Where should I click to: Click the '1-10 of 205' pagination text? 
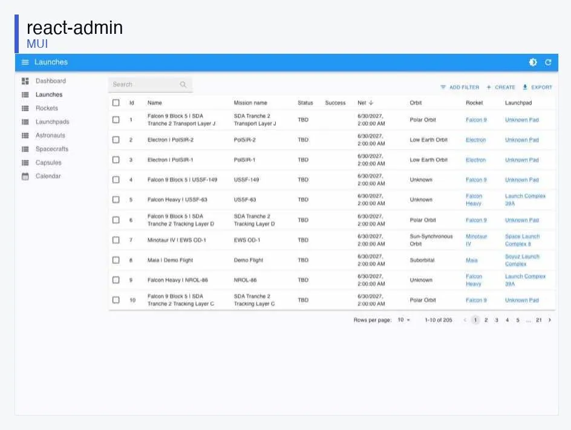439,320
